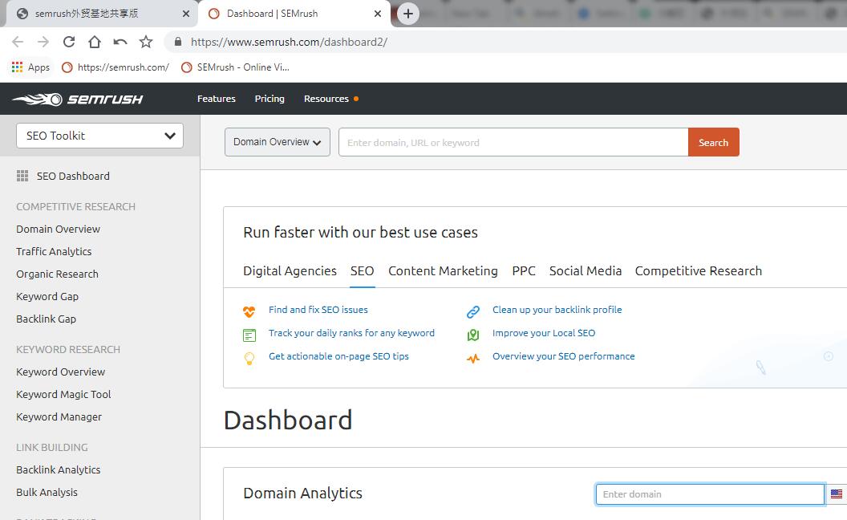Click the orange Search button
Image resolution: width=847 pixels, height=520 pixels.
pyautogui.click(x=714, y=142)
